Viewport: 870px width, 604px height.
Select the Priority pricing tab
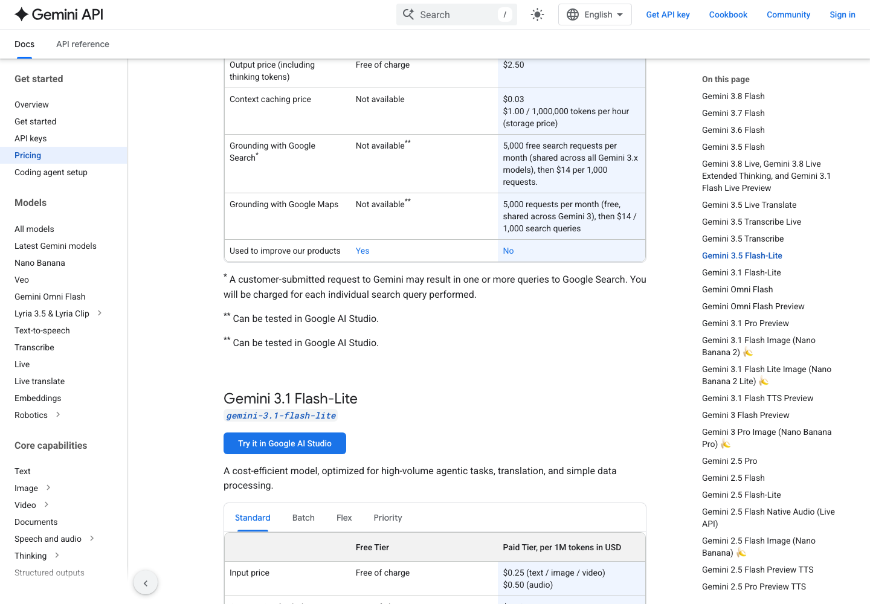[388, 518]
